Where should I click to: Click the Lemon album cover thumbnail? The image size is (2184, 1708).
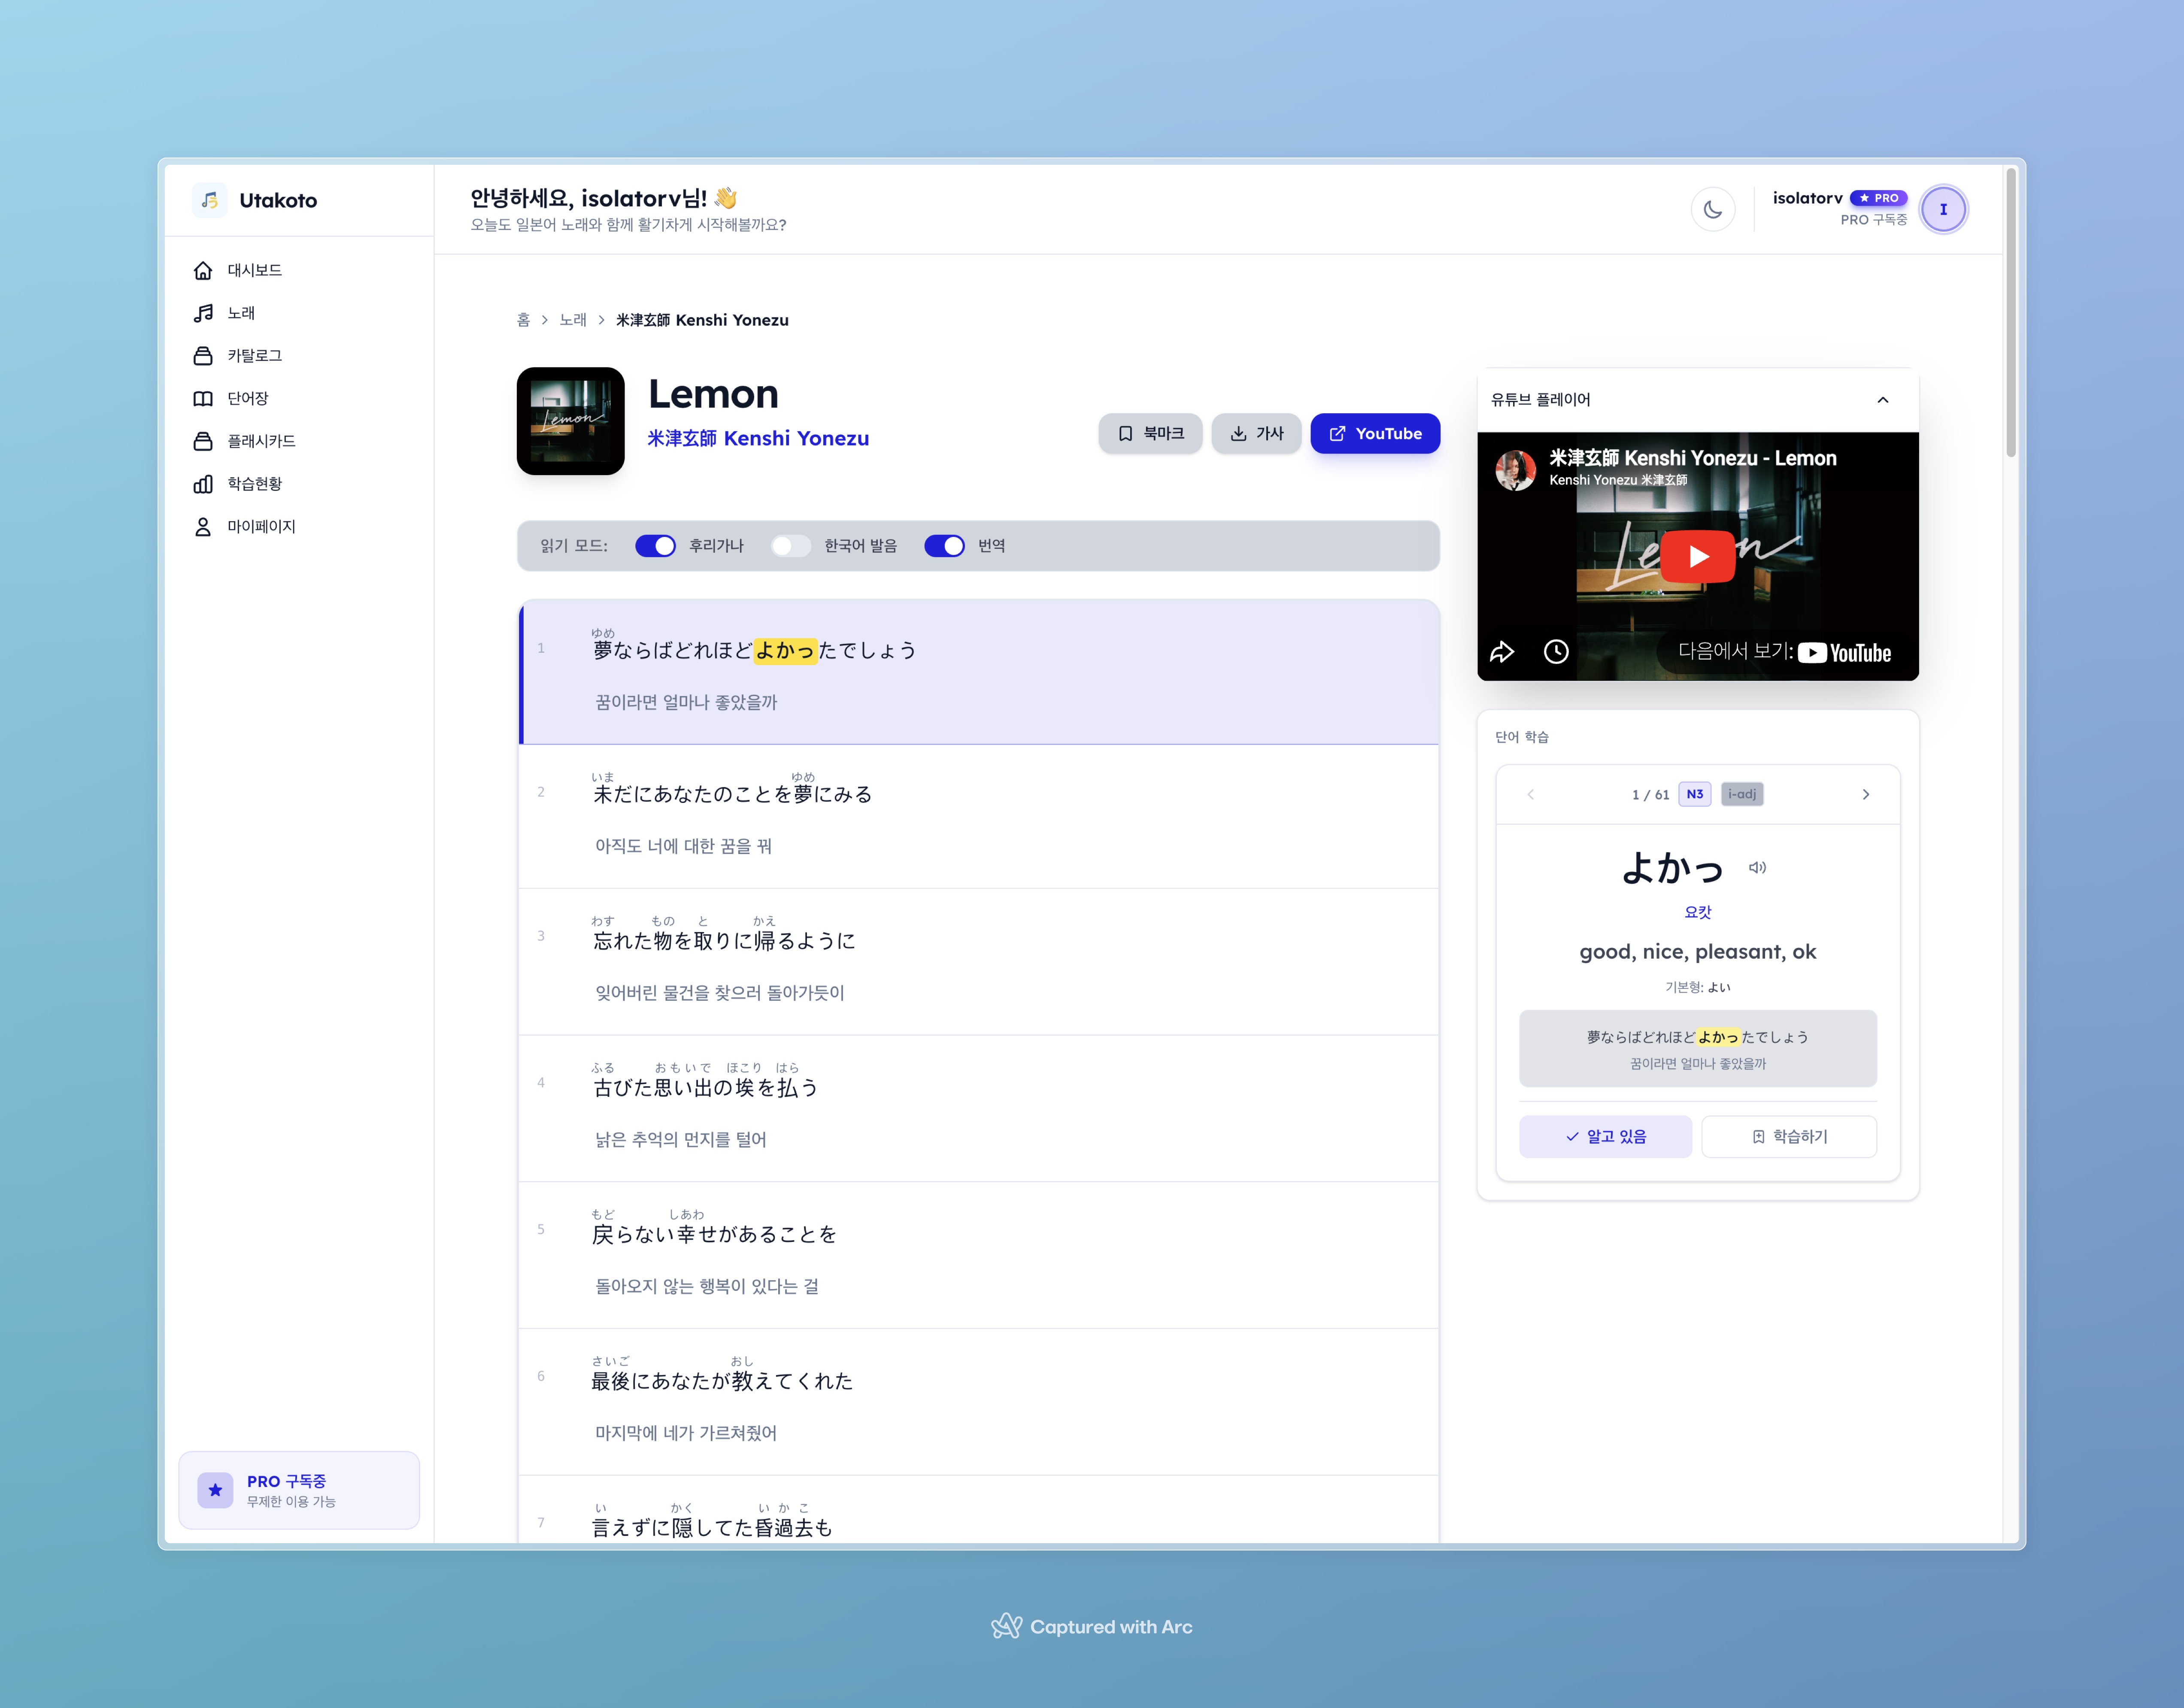coord(570,421)
